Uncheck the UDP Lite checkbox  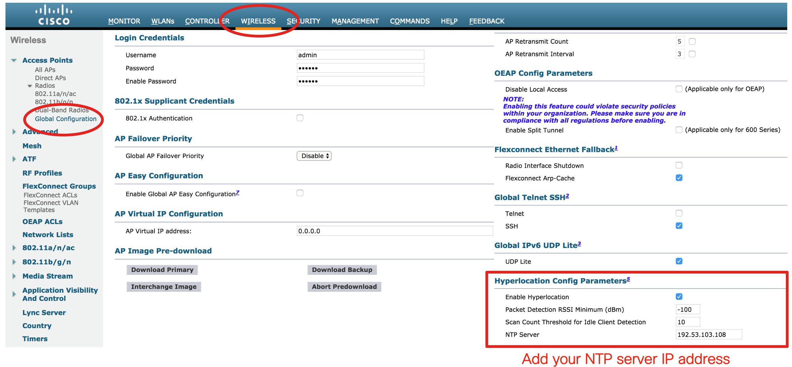(679, 261)
